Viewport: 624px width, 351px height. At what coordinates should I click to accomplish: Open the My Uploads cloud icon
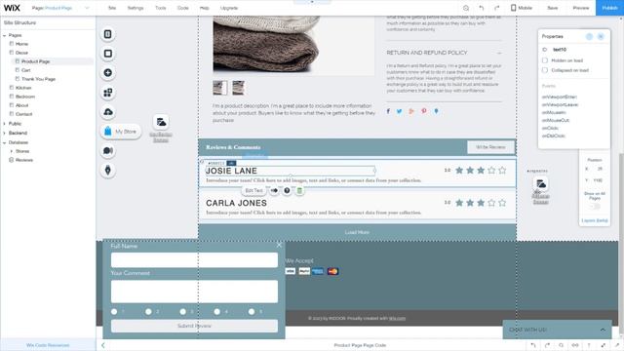(x=108, y=112)
